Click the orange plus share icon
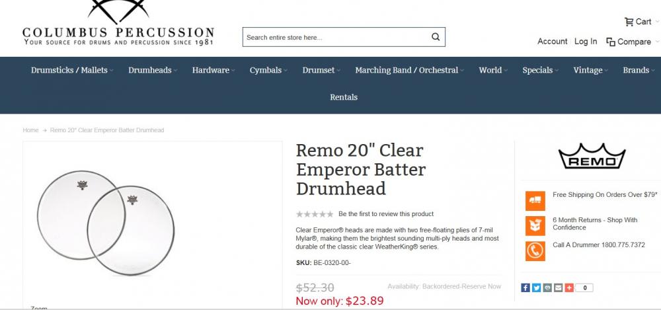 click(x=569, y=288)
